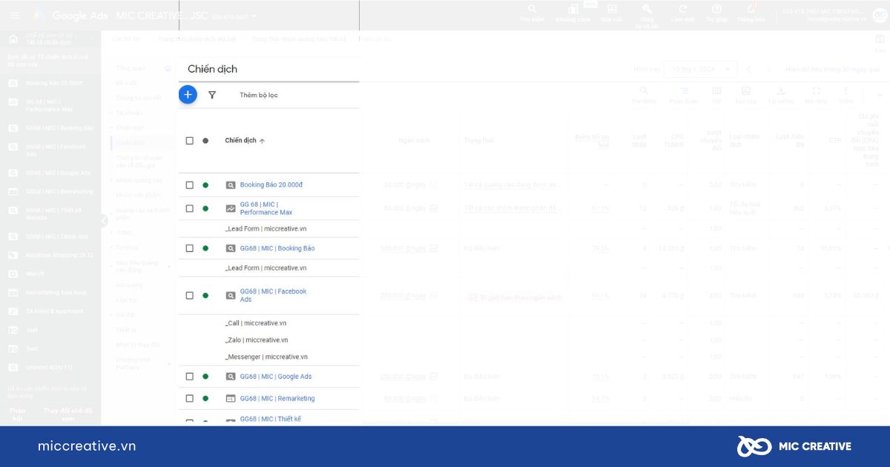Open GG68 | MIC | Remarketing table link
Screen dimensions: 890x467
[277, 399]
